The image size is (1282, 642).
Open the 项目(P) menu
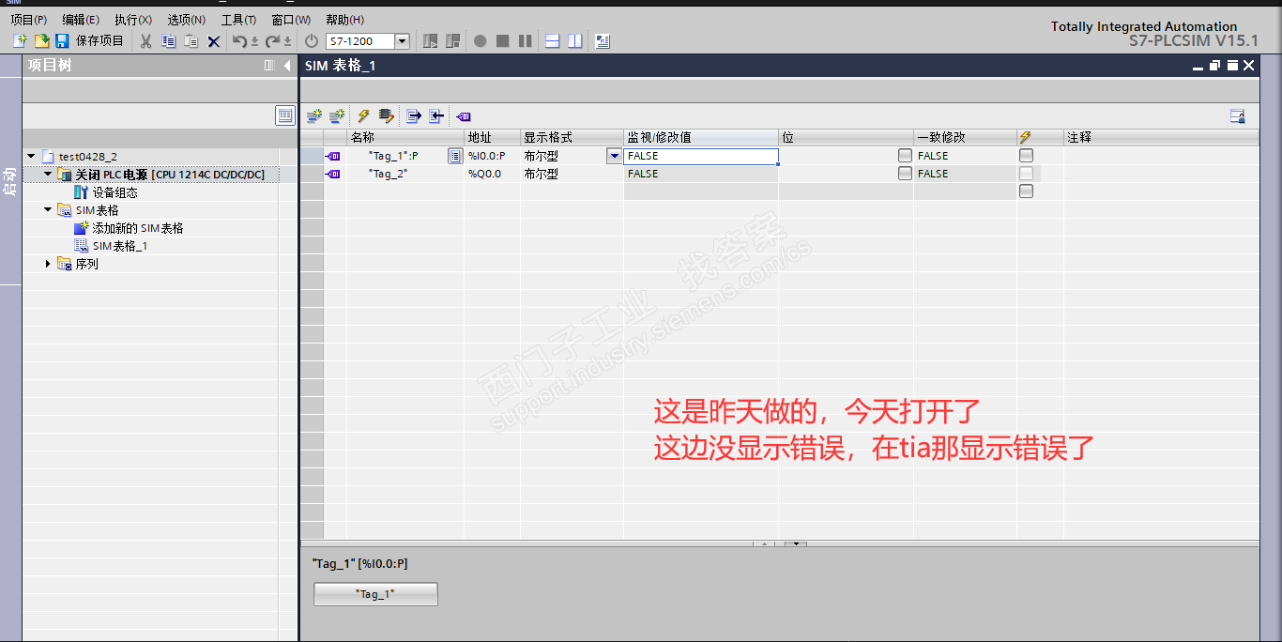click(28, 20)
